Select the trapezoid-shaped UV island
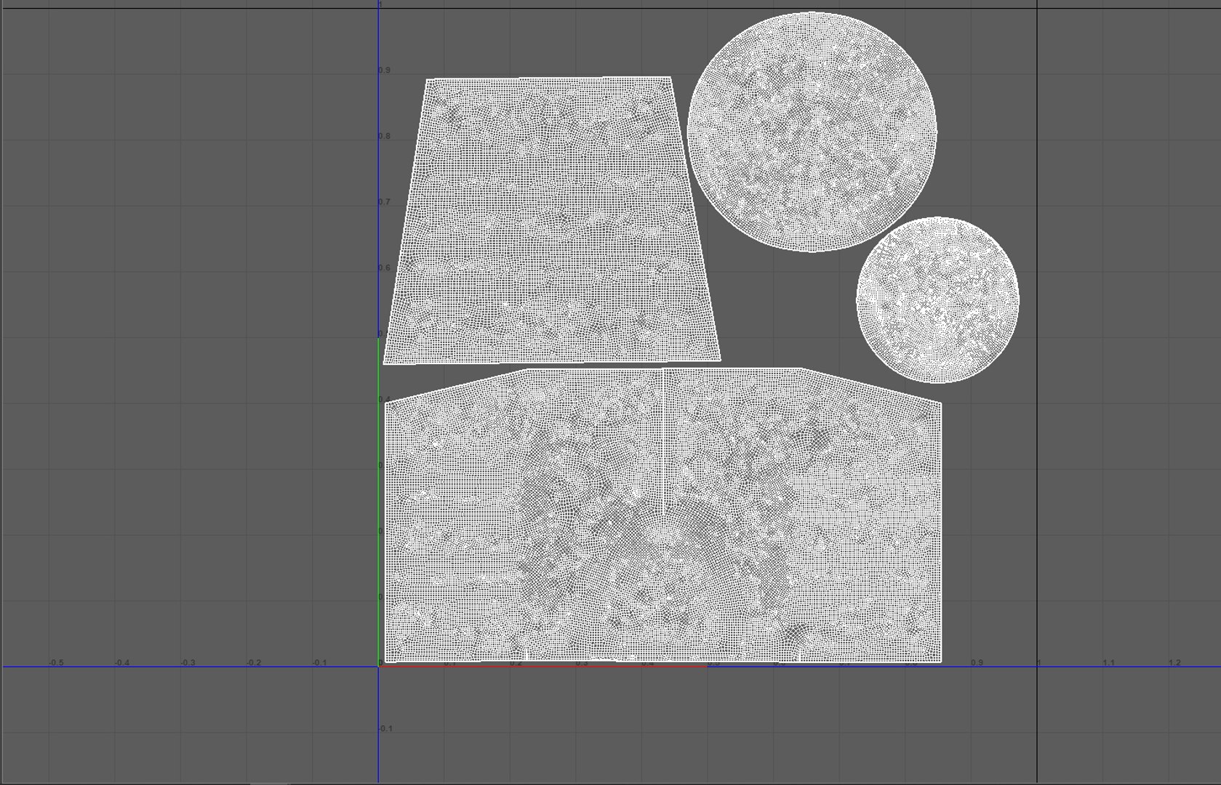Viewport: 1221px width, 785px height. [552, 220]
